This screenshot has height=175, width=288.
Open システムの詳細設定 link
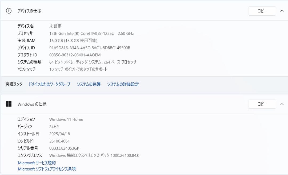point(123,84)
